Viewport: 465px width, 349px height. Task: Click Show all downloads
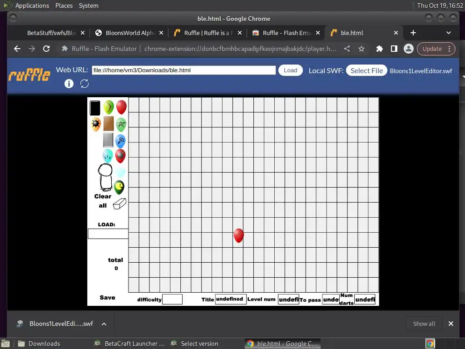[x=424, y=324]
